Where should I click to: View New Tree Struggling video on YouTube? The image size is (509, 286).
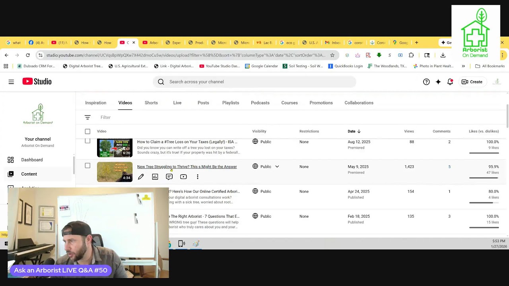183,177
